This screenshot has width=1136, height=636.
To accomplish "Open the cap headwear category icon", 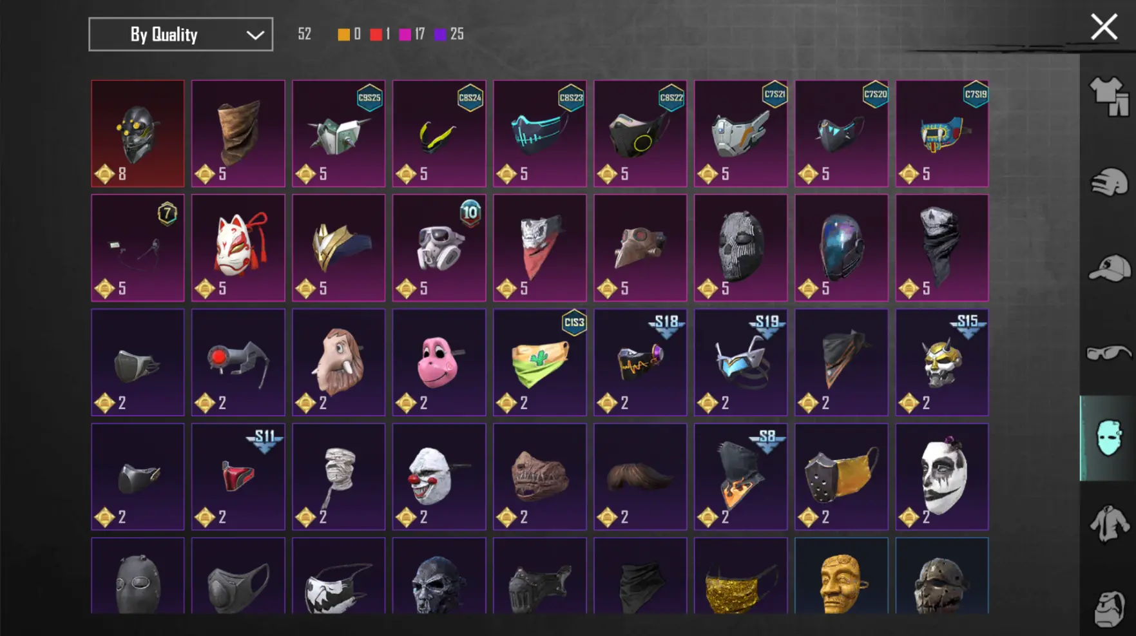I will (x=1109, y=268).
